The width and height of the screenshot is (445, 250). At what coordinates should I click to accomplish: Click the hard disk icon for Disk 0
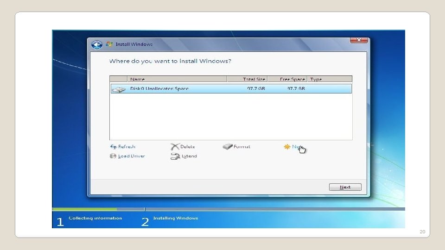pos(118,89)
